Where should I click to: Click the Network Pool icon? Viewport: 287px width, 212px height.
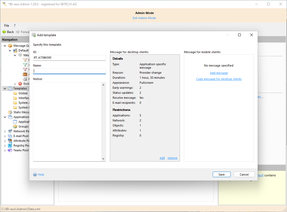(10, 131)
